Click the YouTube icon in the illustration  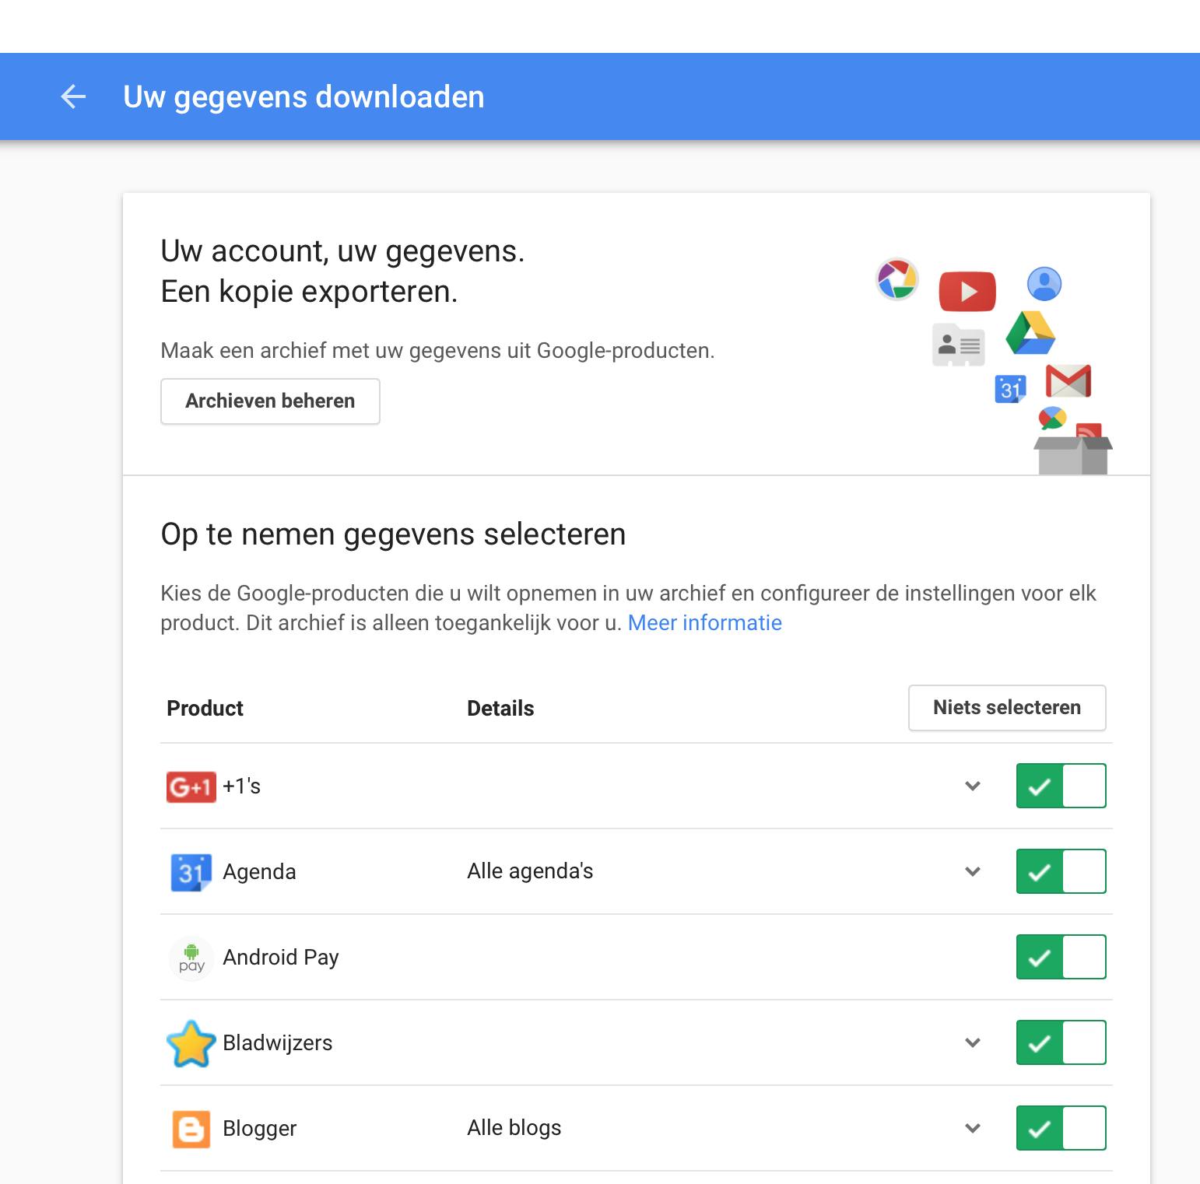click(967, 292)
